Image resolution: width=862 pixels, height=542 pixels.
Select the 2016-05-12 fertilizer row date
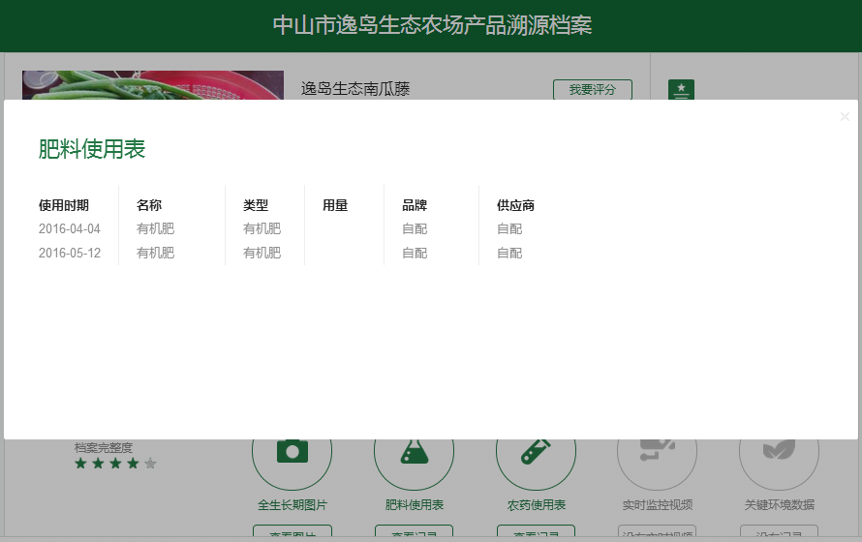click(70, 254)
